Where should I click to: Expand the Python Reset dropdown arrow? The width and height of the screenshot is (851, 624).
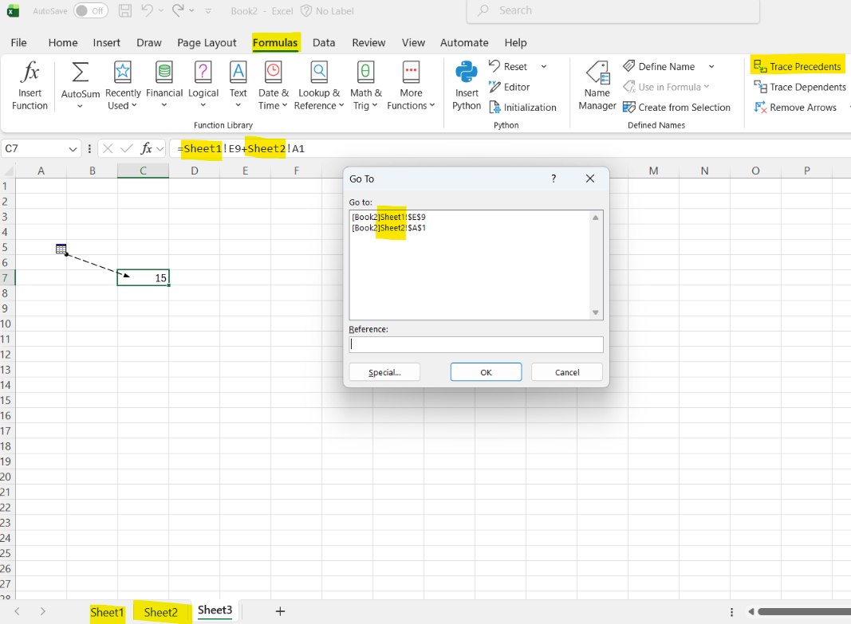tap(544, 67)
